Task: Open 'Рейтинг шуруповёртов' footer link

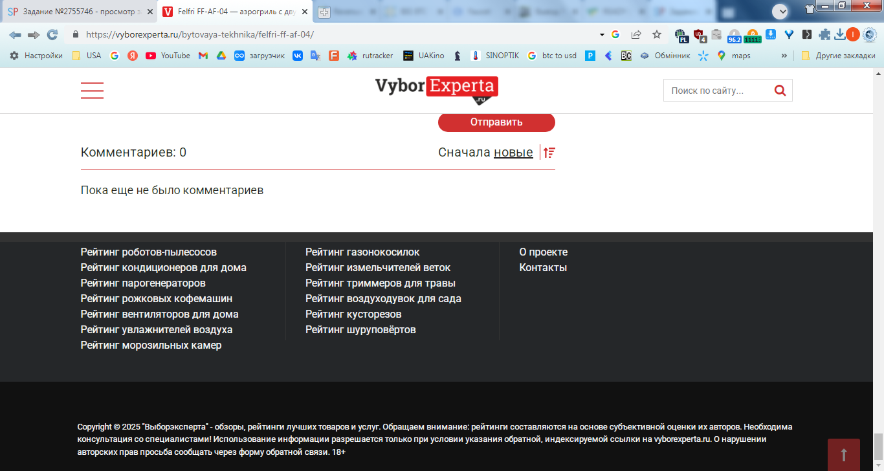Action: [x=360, y=330]
